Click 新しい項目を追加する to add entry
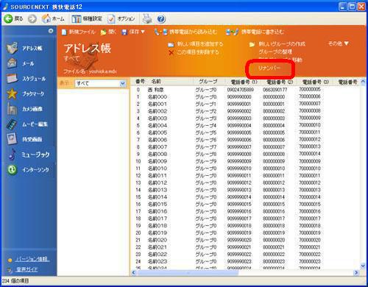This screenshot has width=368, height=287. 196,44
